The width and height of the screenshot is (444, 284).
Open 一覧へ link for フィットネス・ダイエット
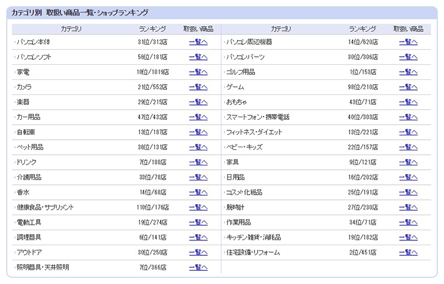[x=408, y=132]
